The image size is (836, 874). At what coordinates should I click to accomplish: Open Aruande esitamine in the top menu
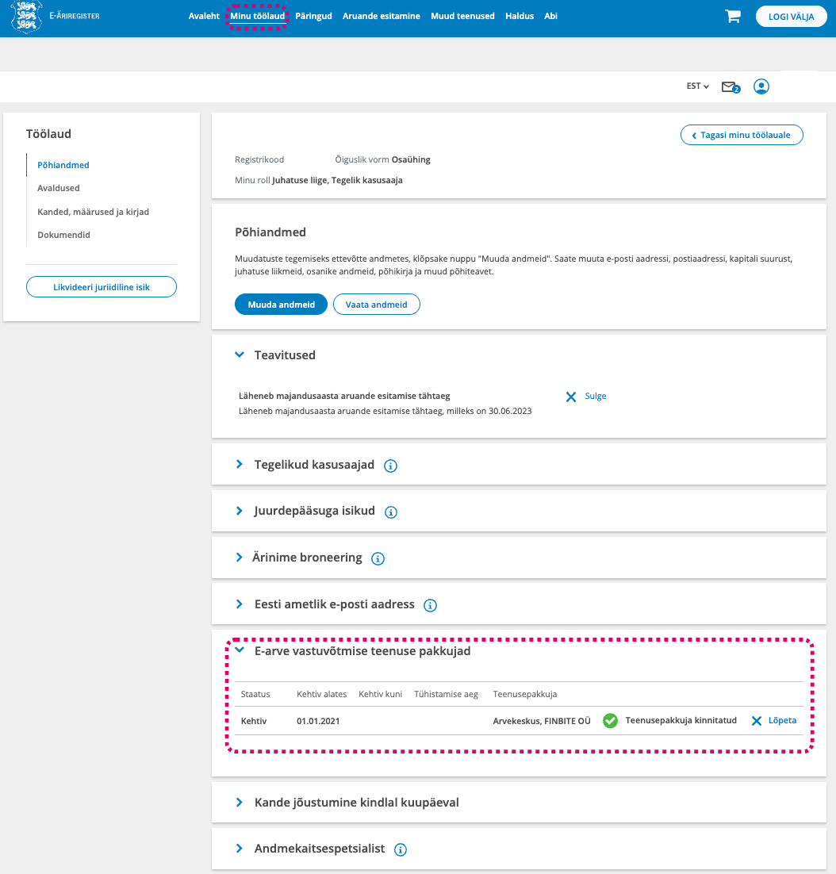click(381, 16)
